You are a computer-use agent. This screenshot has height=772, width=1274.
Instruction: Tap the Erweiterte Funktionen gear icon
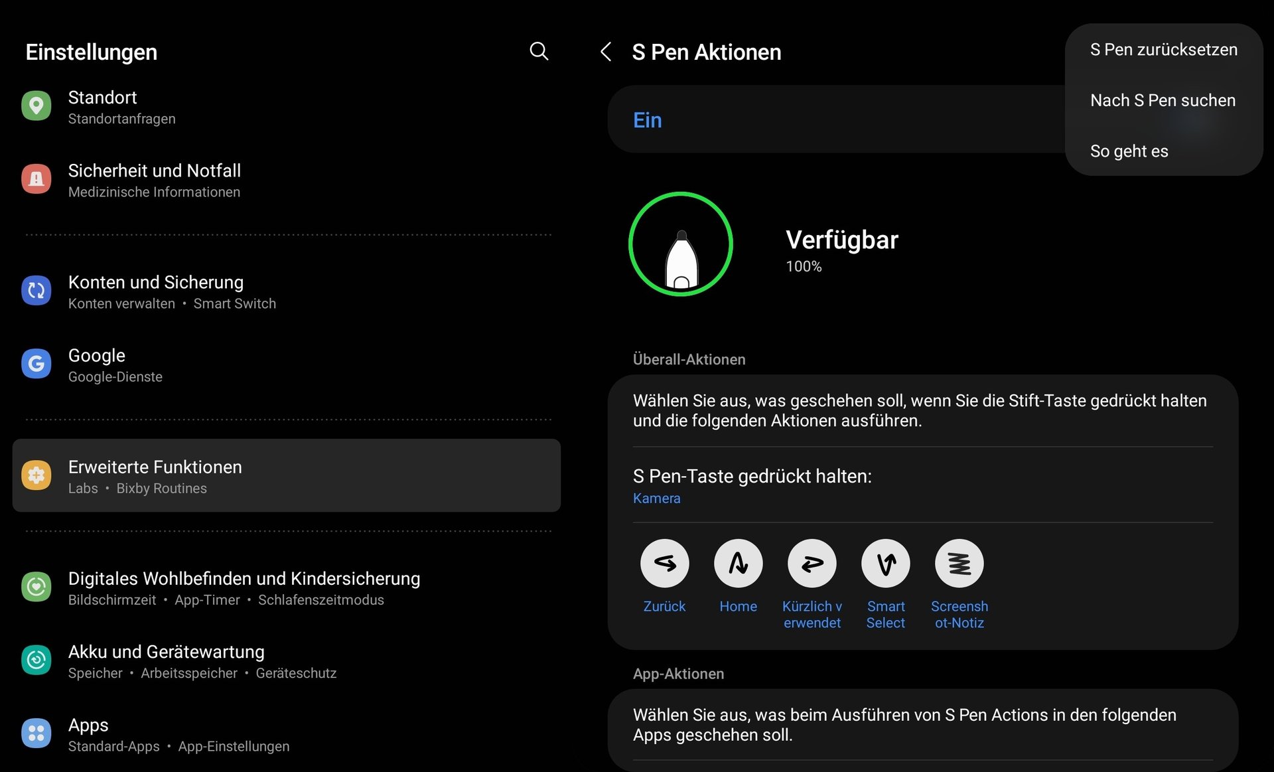click(x=36, y=475)
